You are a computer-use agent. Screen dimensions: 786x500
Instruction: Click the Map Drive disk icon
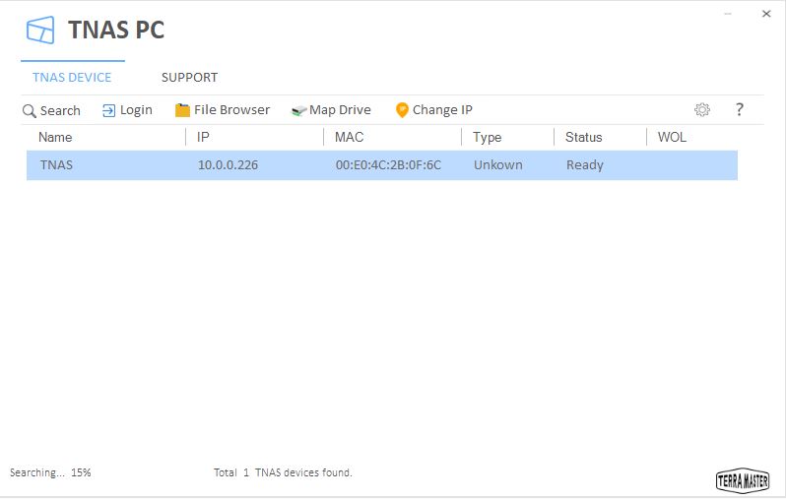point(298,110)
